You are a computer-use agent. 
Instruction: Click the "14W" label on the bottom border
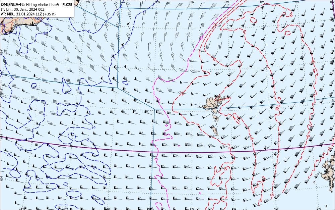65,209
